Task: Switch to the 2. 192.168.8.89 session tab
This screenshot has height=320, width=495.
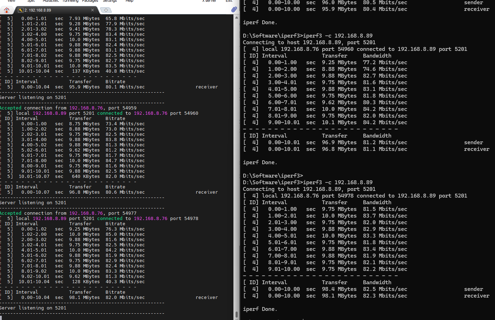Action: pos(56,10)
